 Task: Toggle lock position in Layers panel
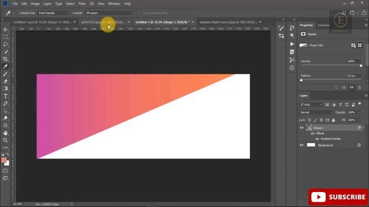(321, 120)
